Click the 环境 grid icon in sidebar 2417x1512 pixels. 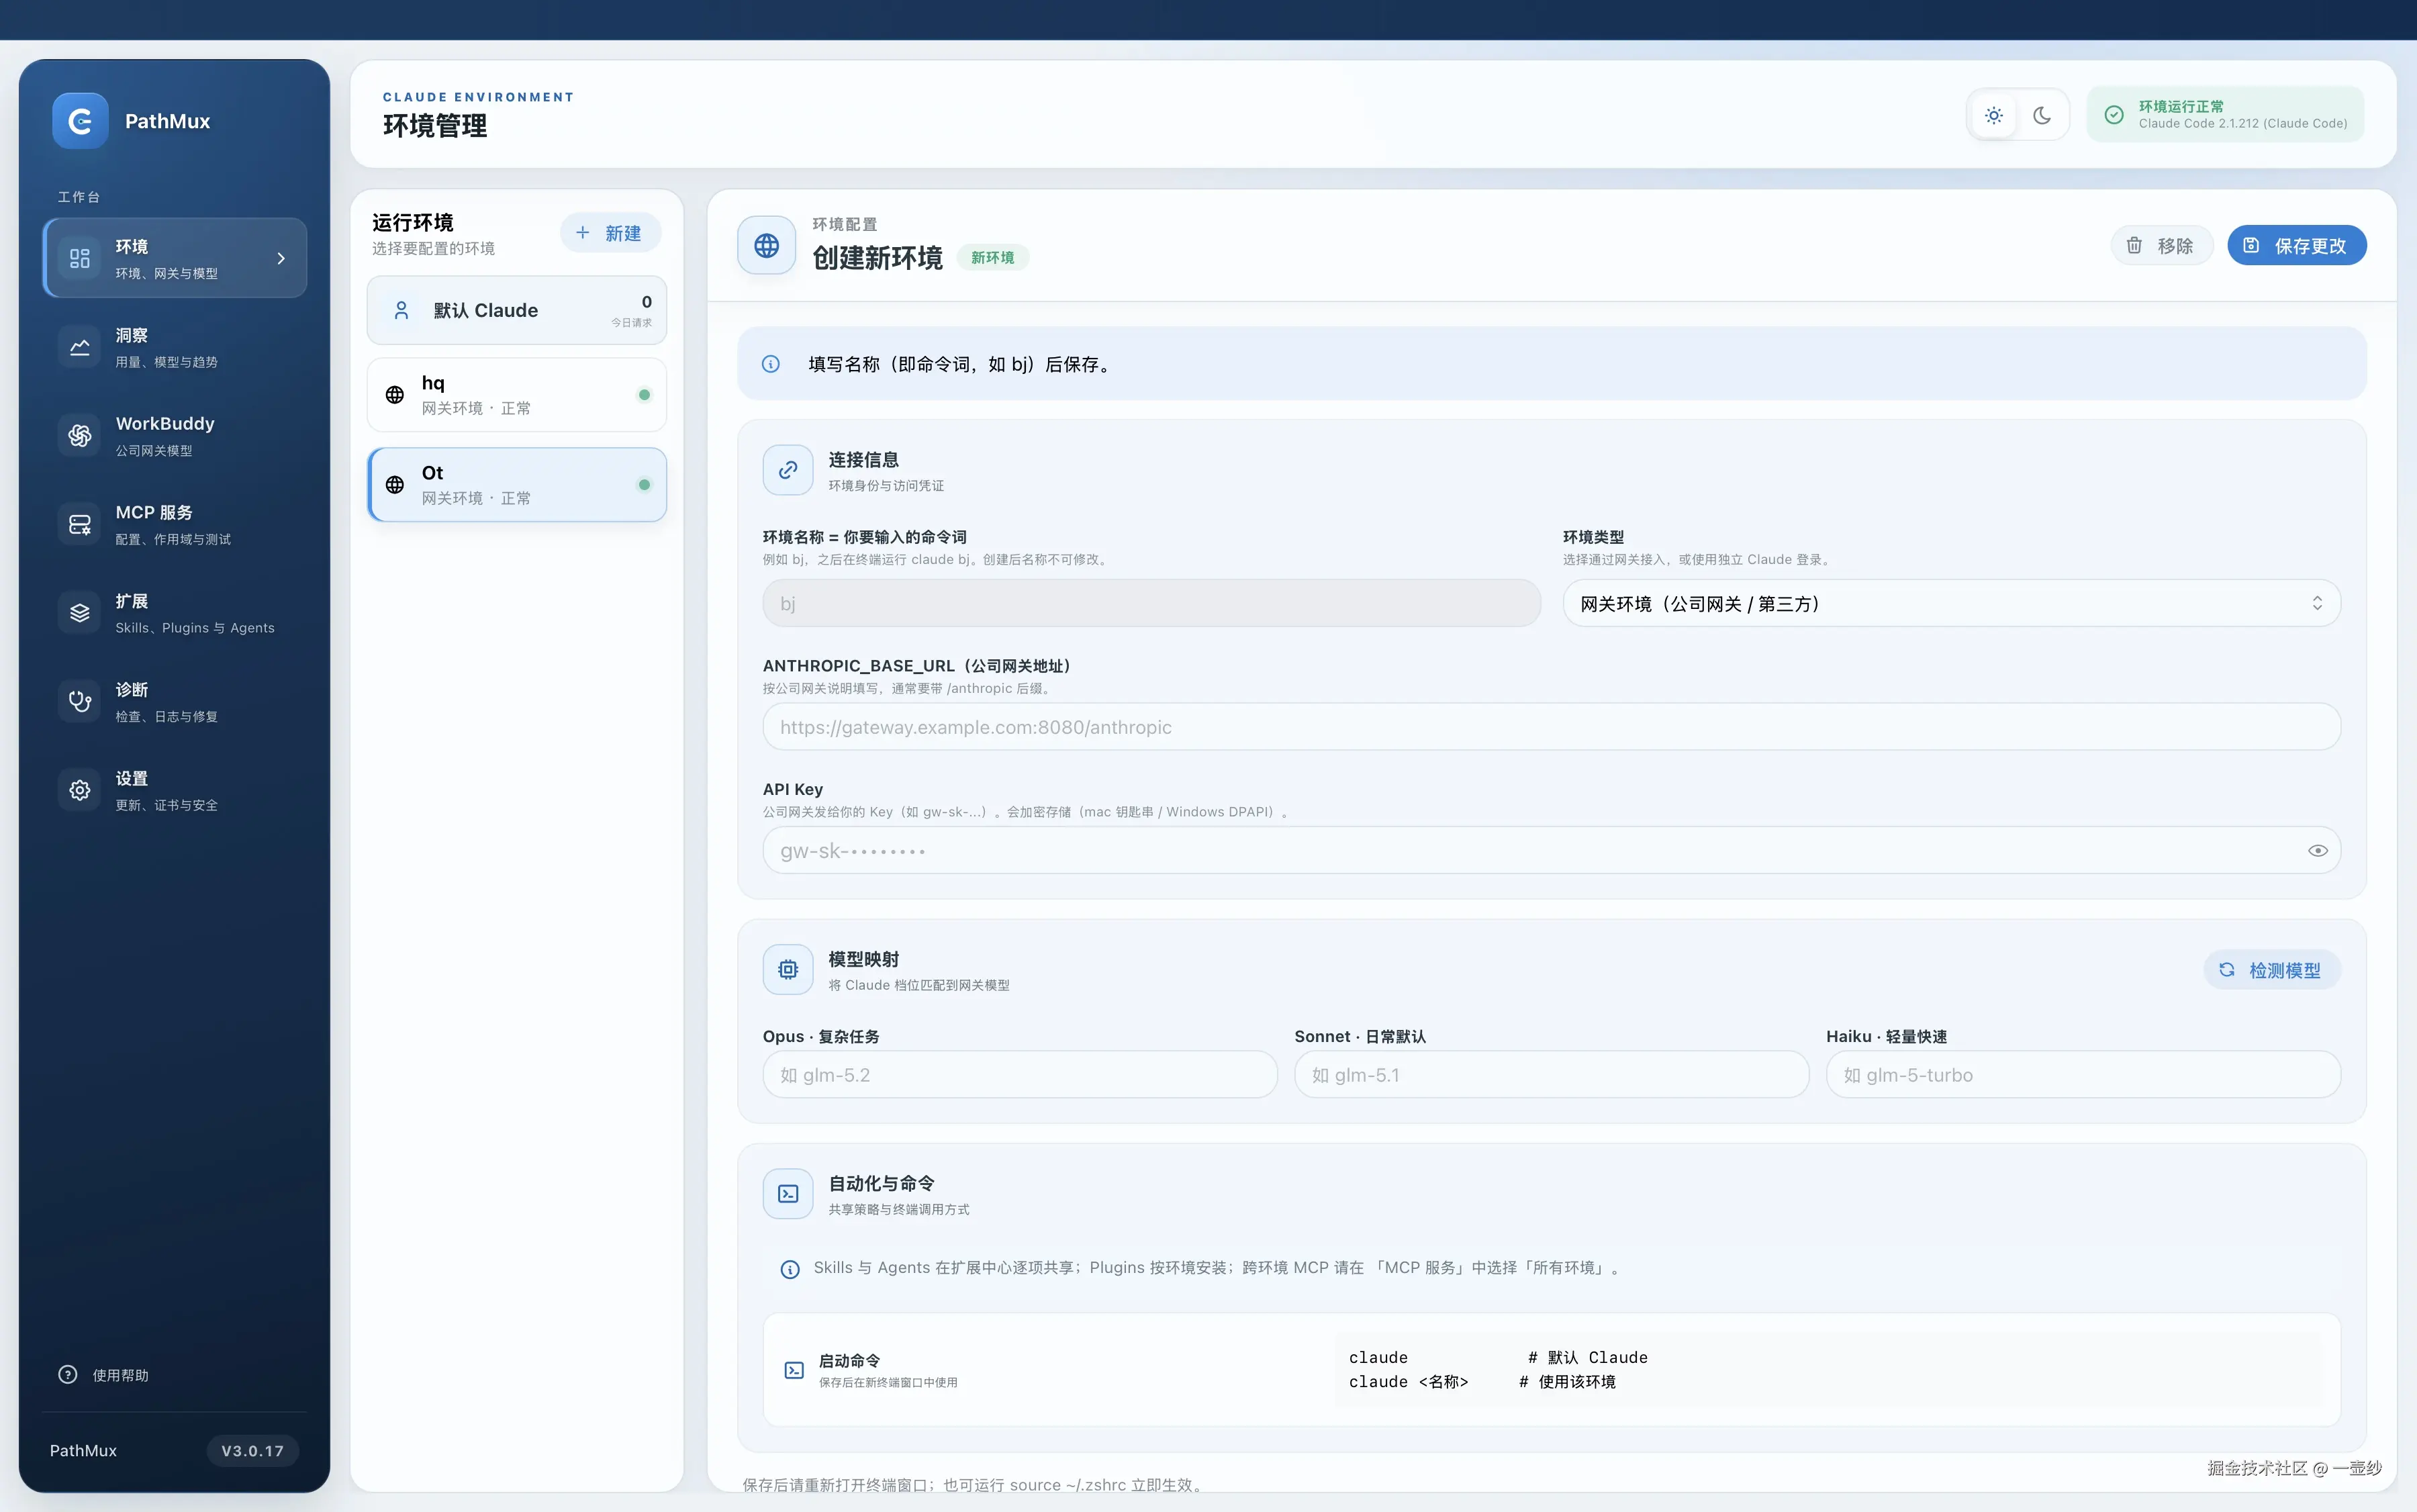(80, 259)
